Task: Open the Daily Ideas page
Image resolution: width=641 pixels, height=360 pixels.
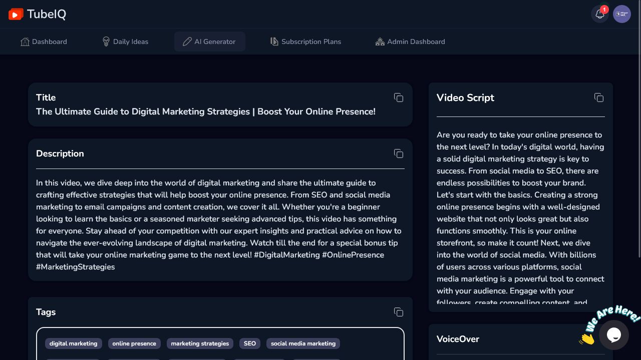Action: [x=125, y=41]
